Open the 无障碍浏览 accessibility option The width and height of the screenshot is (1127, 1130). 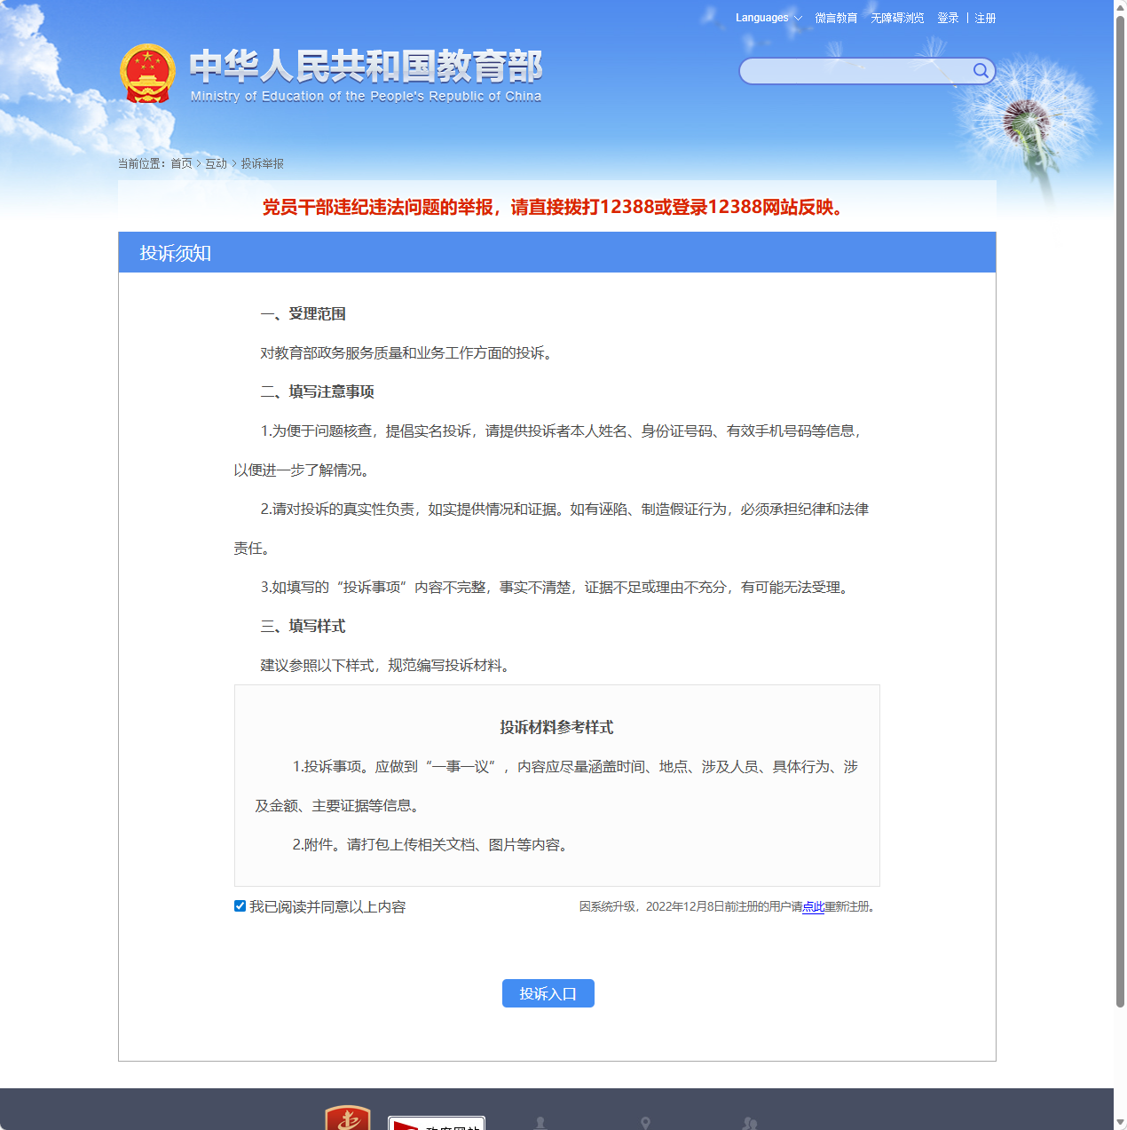pyautogui.click(x=896, y=17)
